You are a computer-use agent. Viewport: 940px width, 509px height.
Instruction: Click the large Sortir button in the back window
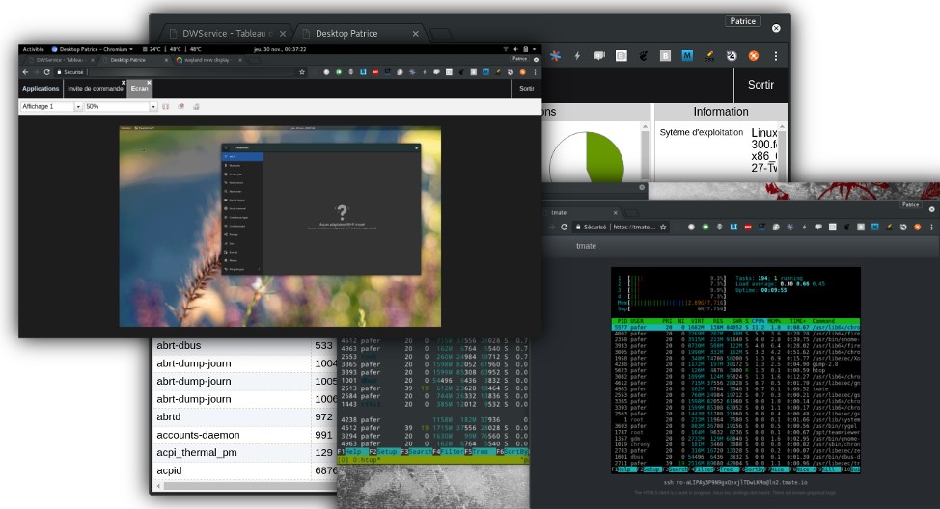click(760, 85)
